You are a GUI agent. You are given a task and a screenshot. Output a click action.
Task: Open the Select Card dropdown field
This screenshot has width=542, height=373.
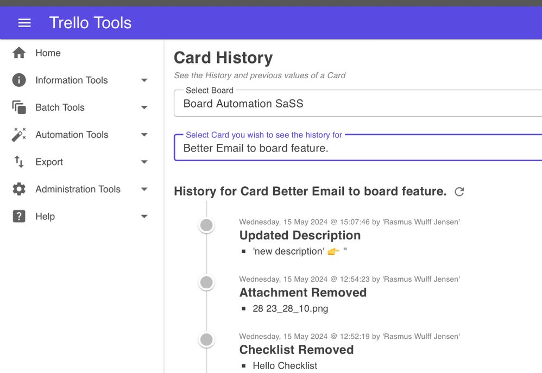tap(358, 148)
